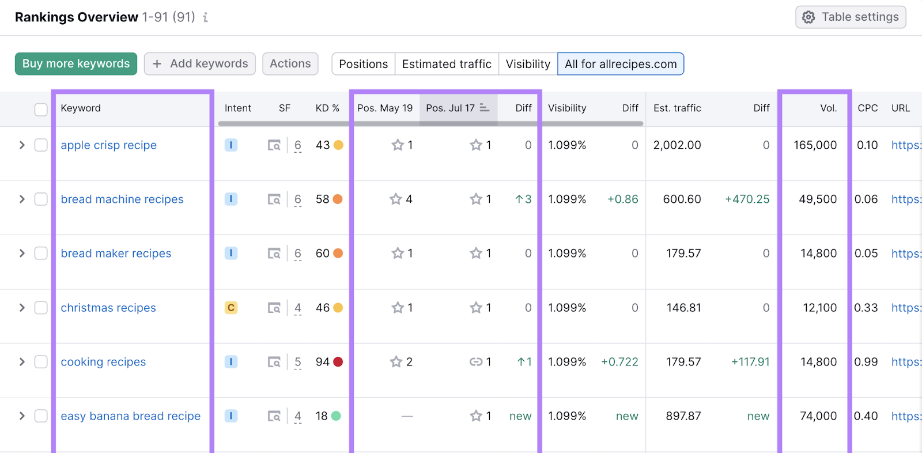Click the Commercial intent badge for christmas recipes
This screenshot has width=922, height=453.
coord(231,308)
